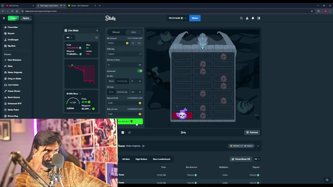333x187 pixels.
Task: Open the user profile icon
Action: click(247, 18)
